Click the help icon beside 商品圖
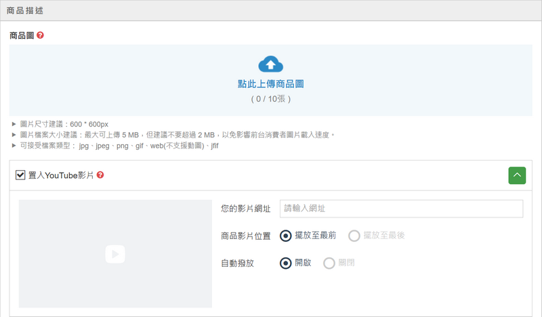 tap(41, 35)
